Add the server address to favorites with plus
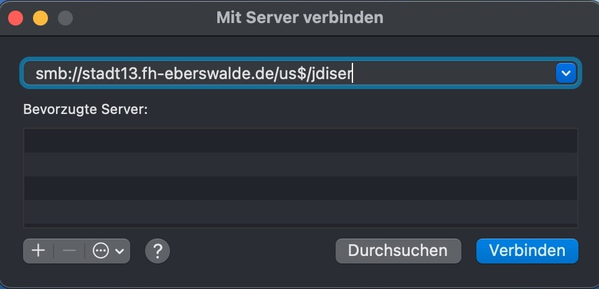Viewport: 599px width, 289px height. coord(38,251)
